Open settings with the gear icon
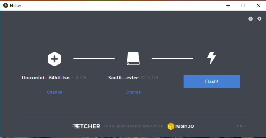Viewport: 266px width, 138px height. (x=259, y=19)
